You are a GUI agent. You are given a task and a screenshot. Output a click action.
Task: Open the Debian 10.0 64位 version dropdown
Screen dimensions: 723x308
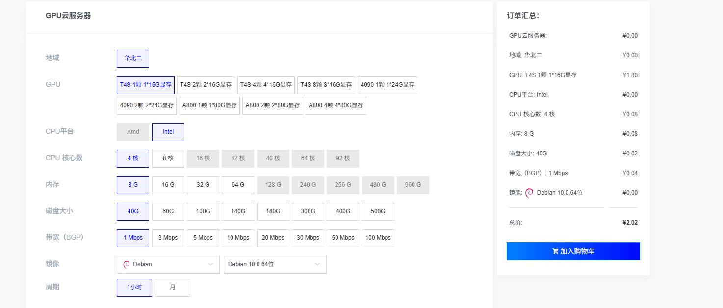(x=275, y=264)
